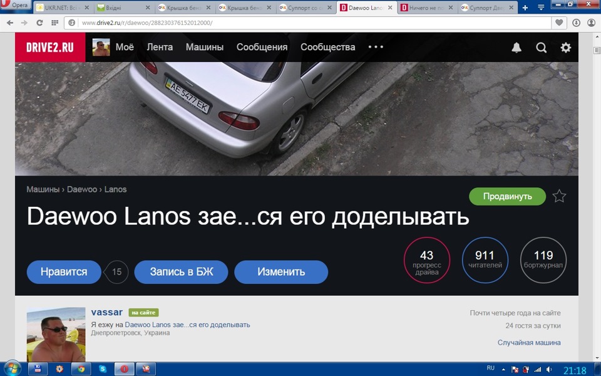The height and width of the screenshot is (376, 601).
Task: Open Chrome from the taskbar
Action: pyautogui.click(x=81, y=369)
